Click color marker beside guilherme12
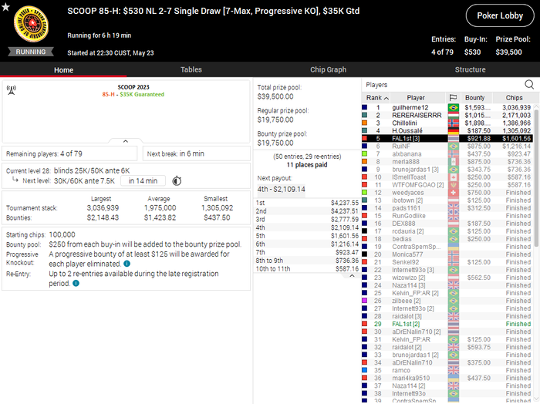 point(364,107)
